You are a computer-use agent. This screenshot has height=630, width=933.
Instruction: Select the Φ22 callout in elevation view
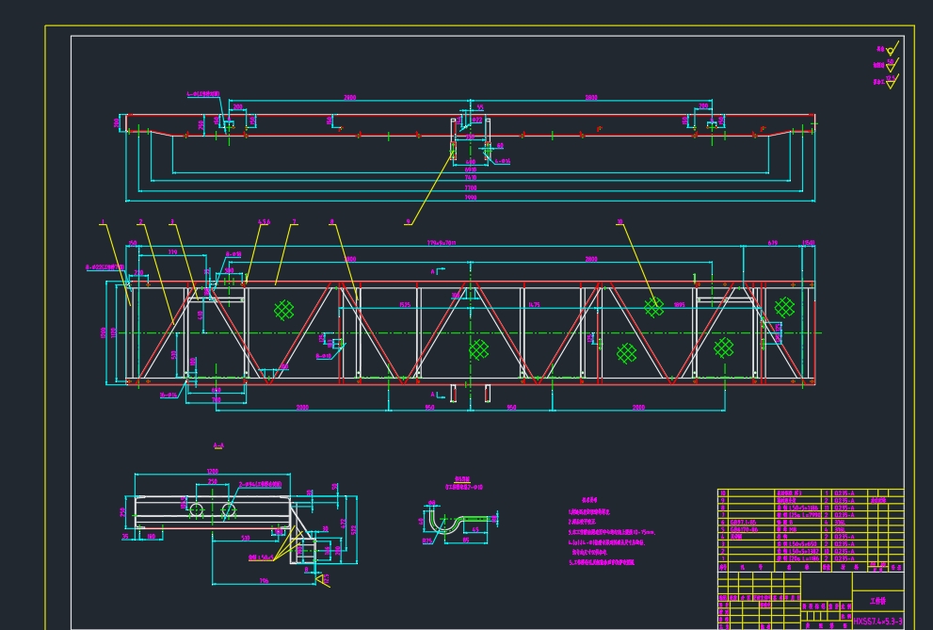[x=477, y=120]
